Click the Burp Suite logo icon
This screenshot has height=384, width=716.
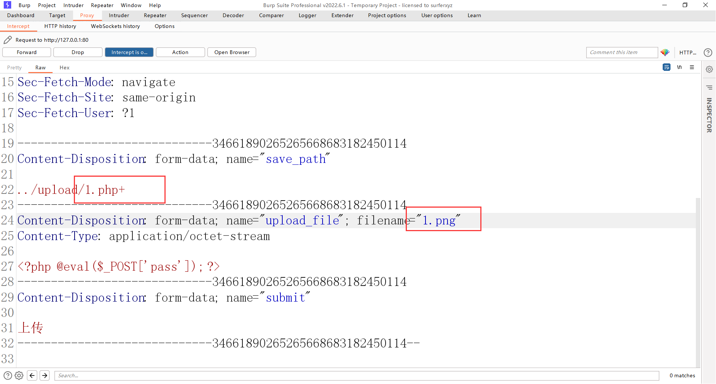tap(7, 5)
